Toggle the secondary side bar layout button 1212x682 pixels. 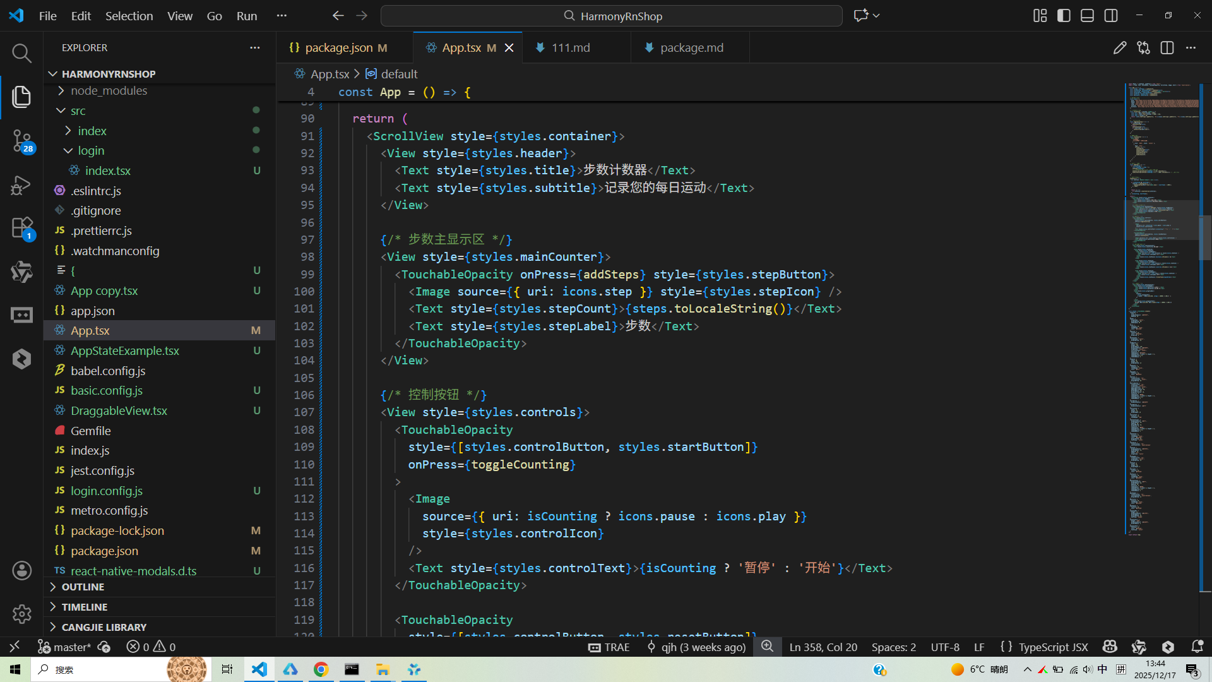1111,16
